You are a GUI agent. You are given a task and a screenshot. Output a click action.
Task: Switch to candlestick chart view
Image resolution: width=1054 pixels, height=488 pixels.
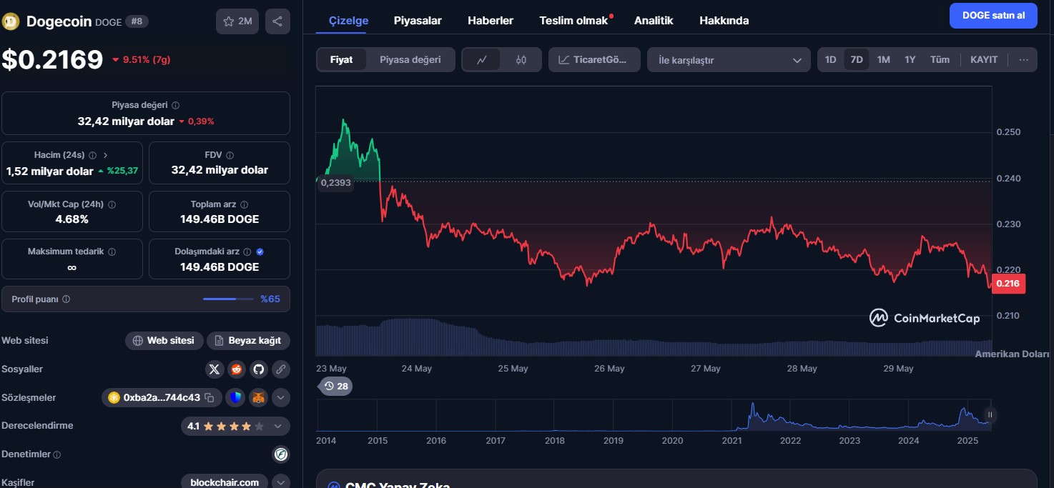coord(521,60)
